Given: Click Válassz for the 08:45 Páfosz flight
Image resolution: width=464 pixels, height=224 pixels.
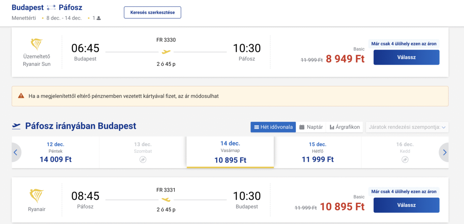Looking at the screenshot, I should [x=406, y=205].
